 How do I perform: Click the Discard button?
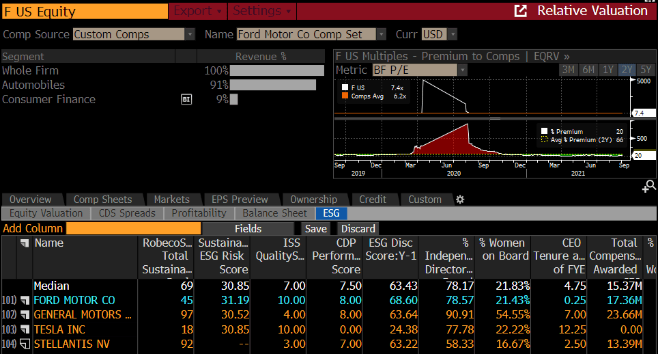tap(358, 229)
